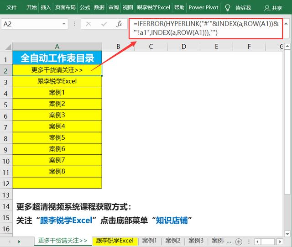Screen dimensions: 292x247
Task: Open the 帮助 ribbon tab
Action: point(179,8)
